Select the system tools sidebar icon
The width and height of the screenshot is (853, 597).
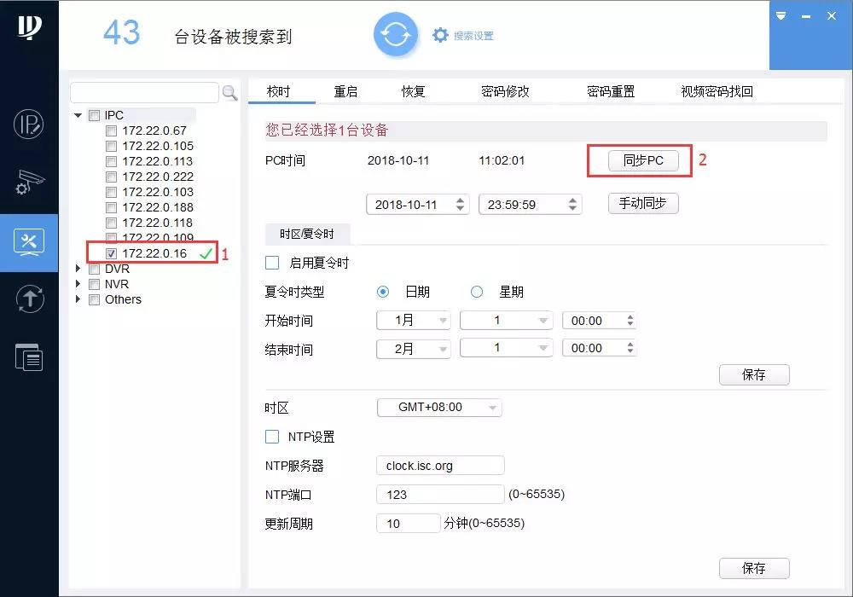29,242
